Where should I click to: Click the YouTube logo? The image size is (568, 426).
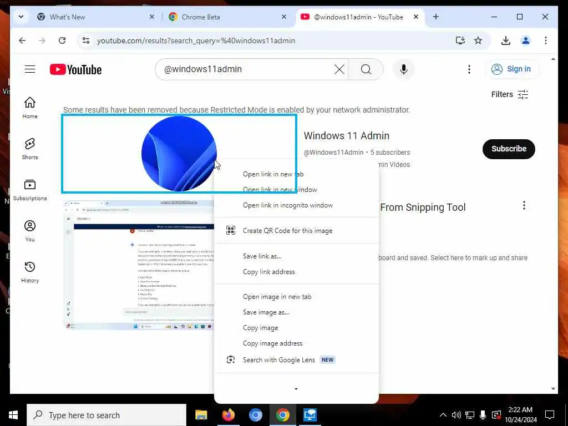(75, 69)
